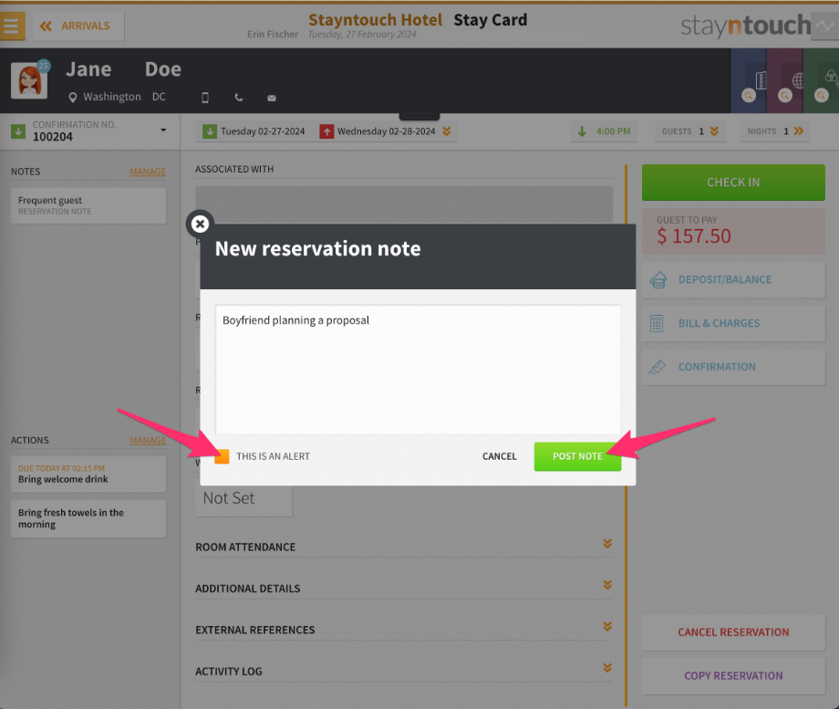Open the company card tab
This screenshot has height=709, width=839.
coord(749,81)
